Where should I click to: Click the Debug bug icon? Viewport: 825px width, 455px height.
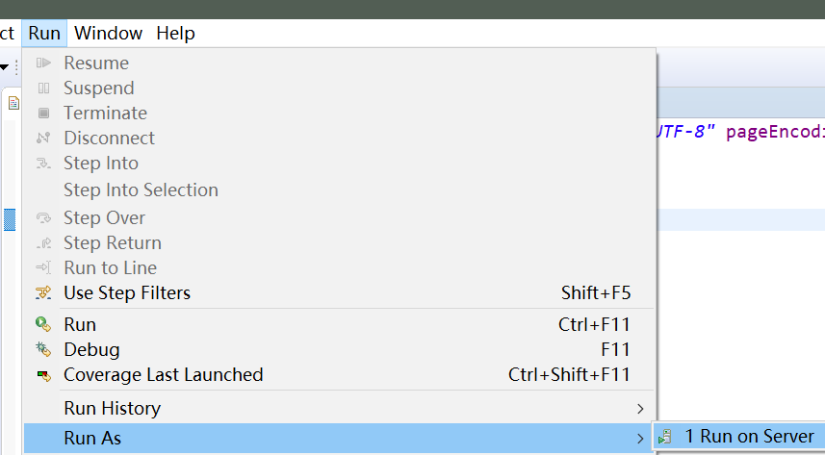click(x=43, y=349)
